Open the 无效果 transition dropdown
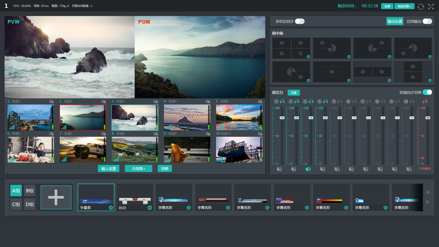 pyautogui.click(x=138, y=169)
